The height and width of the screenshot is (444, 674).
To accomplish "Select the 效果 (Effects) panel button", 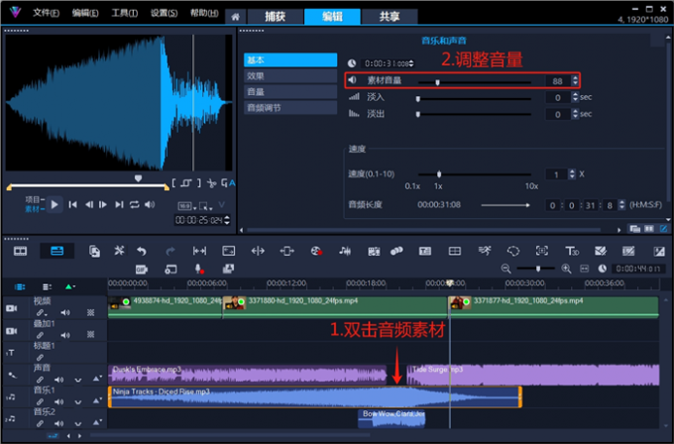I will click(x=290, y=75).
